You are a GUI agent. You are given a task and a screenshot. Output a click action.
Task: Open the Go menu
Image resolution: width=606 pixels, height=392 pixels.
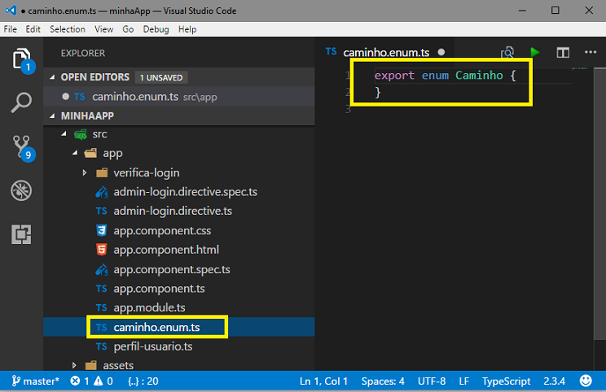click(128, 29)
